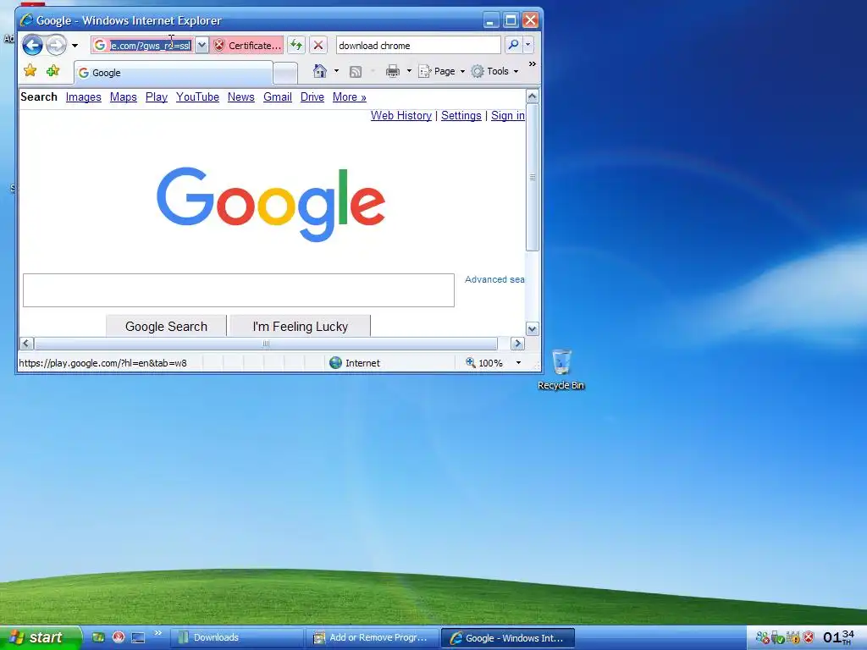Open Google Images link
This screenshot has width=867, height=650.
pyautogui.click(x=84, y=96)
